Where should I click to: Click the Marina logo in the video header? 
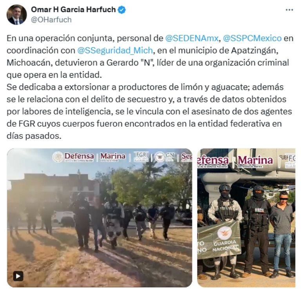[113, 157]
